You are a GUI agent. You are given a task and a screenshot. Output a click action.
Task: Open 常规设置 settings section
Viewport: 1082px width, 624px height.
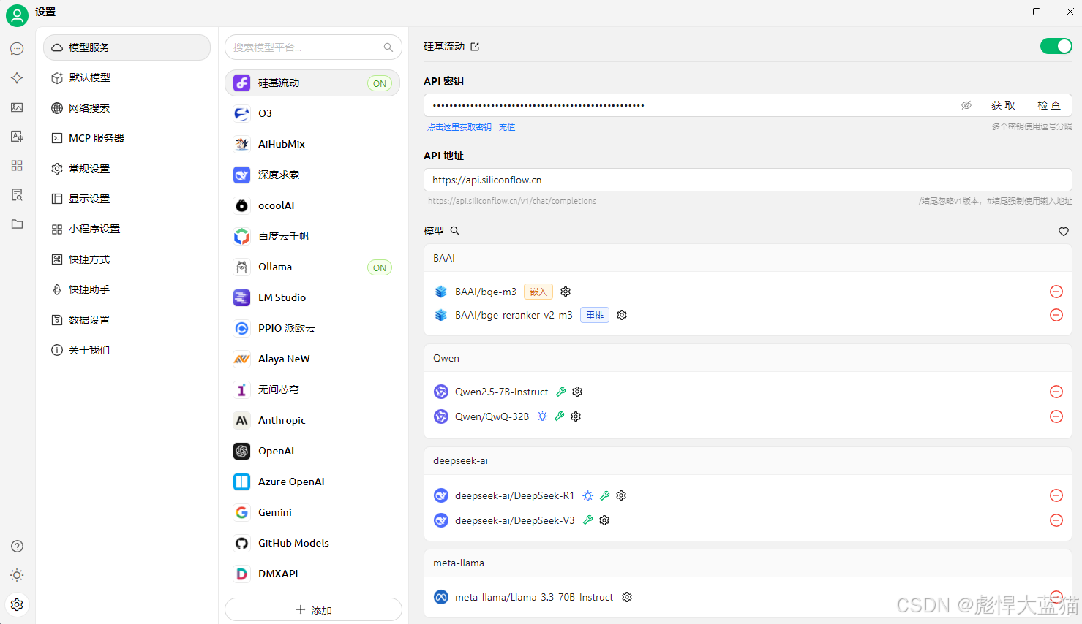127,169
